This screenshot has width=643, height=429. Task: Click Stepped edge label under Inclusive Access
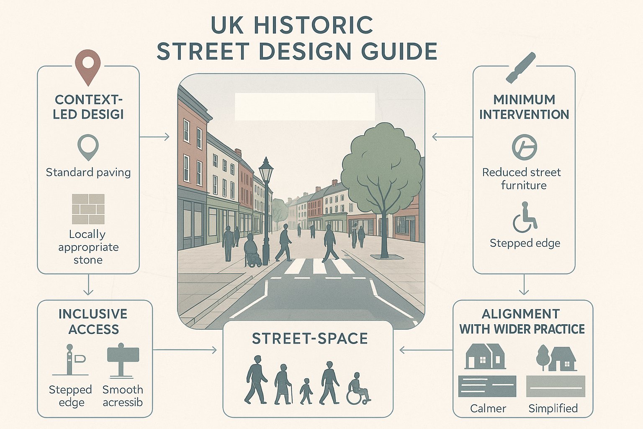tap(70, 396)
